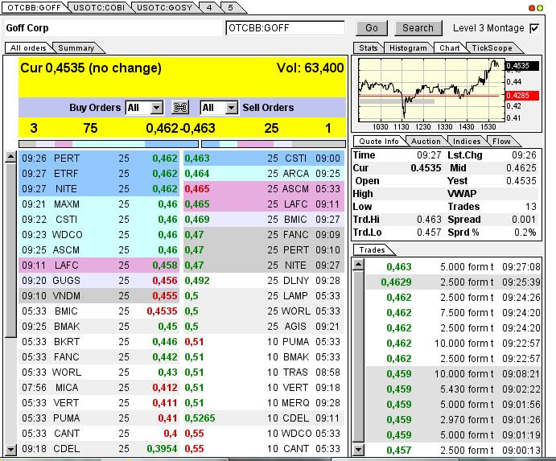
Task: Open the Stats tab
Action: (x=368, y=48)
